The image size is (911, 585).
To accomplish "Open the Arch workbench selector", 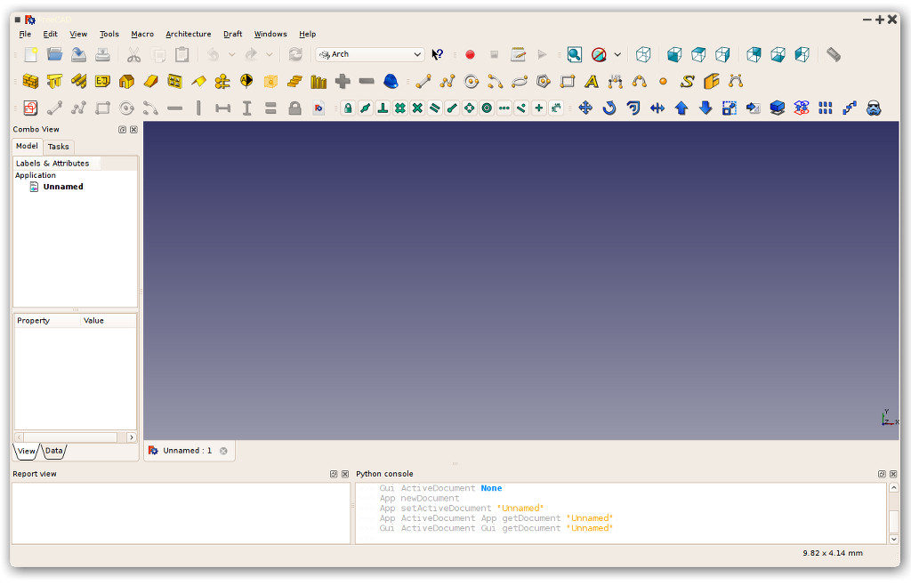I will 369,54.
